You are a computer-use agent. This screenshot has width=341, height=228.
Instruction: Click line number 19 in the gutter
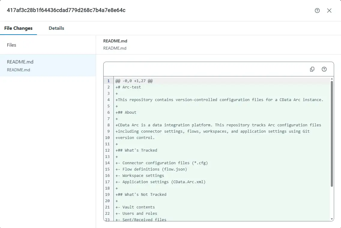point(107,195)
